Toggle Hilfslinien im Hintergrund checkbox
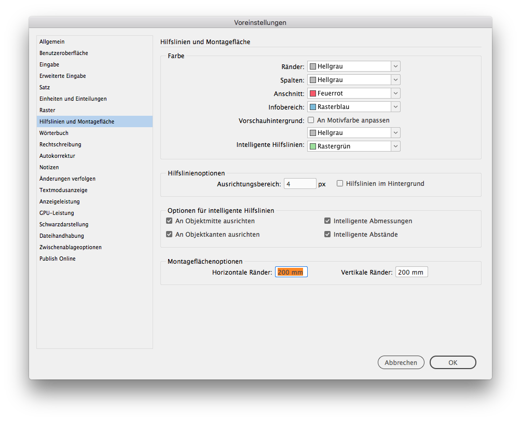521x421 pixels. (340, 183)
